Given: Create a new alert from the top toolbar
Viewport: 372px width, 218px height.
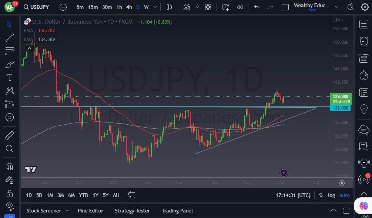Looking at the screenshot, I should tap(225, 7).
